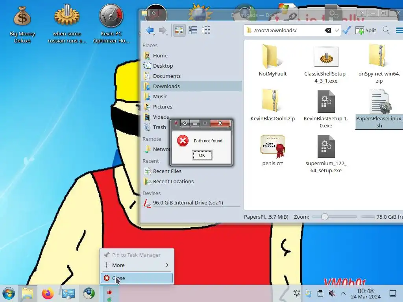
Task: Switch Dolphin to Icons view mode
Action: point(179,30)
